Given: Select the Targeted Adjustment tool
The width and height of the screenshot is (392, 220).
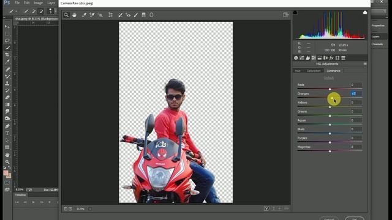Looking at the screenshot, I should (x=100, y=15).
